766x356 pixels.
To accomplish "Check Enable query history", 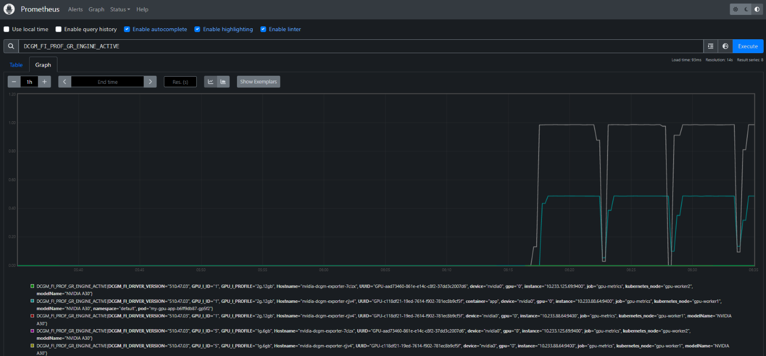I will 58,29.
